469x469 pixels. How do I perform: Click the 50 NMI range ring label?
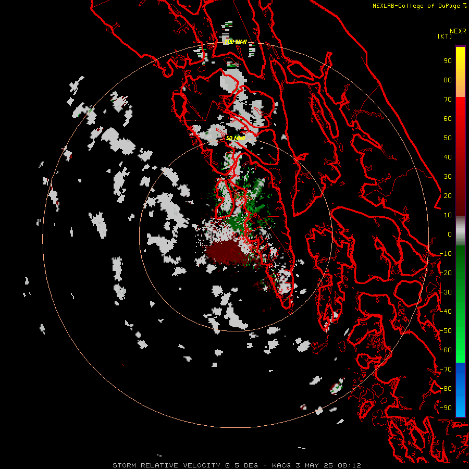[236, 138]
